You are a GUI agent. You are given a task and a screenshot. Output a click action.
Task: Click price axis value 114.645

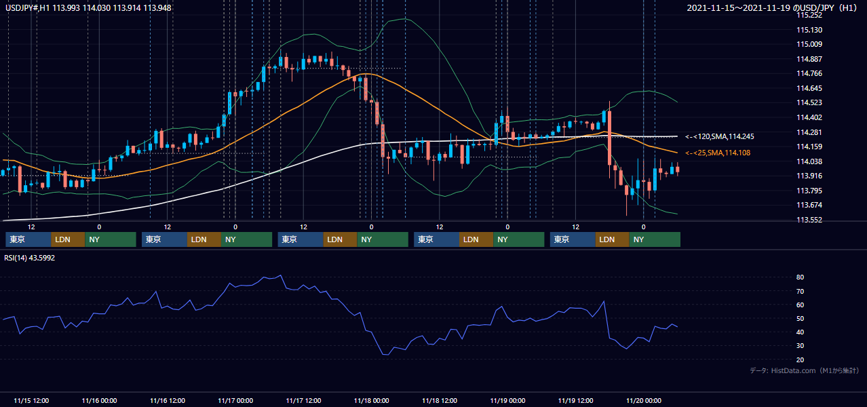809,88
